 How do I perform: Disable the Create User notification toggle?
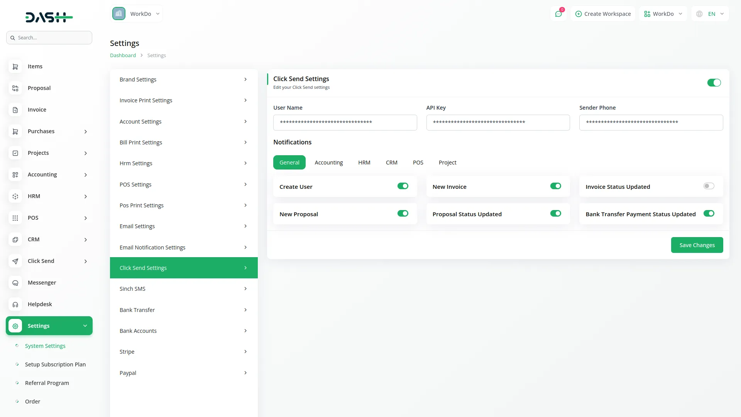click(403, 186)
